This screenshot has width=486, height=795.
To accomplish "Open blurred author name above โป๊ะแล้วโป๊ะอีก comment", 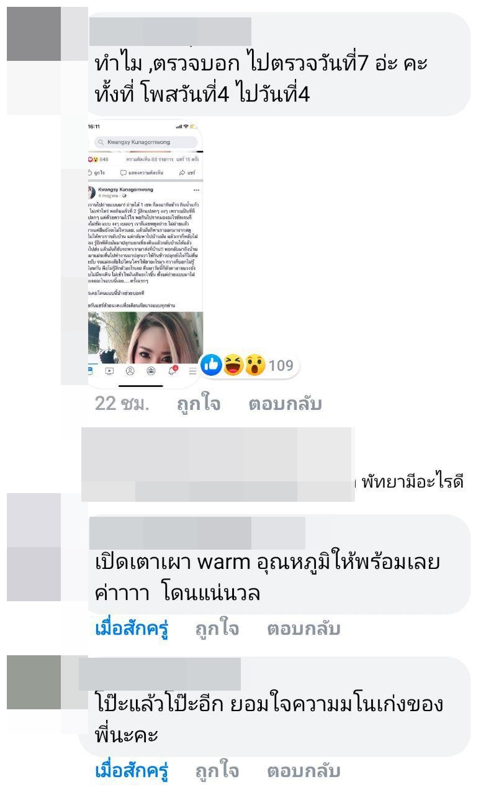I will (160, 674).
